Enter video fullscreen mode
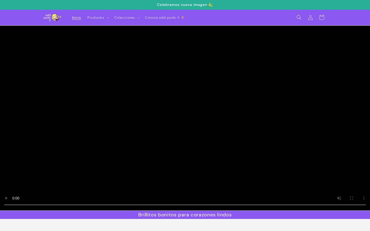The height and width of the screenshot is (231, 370). 351,198
